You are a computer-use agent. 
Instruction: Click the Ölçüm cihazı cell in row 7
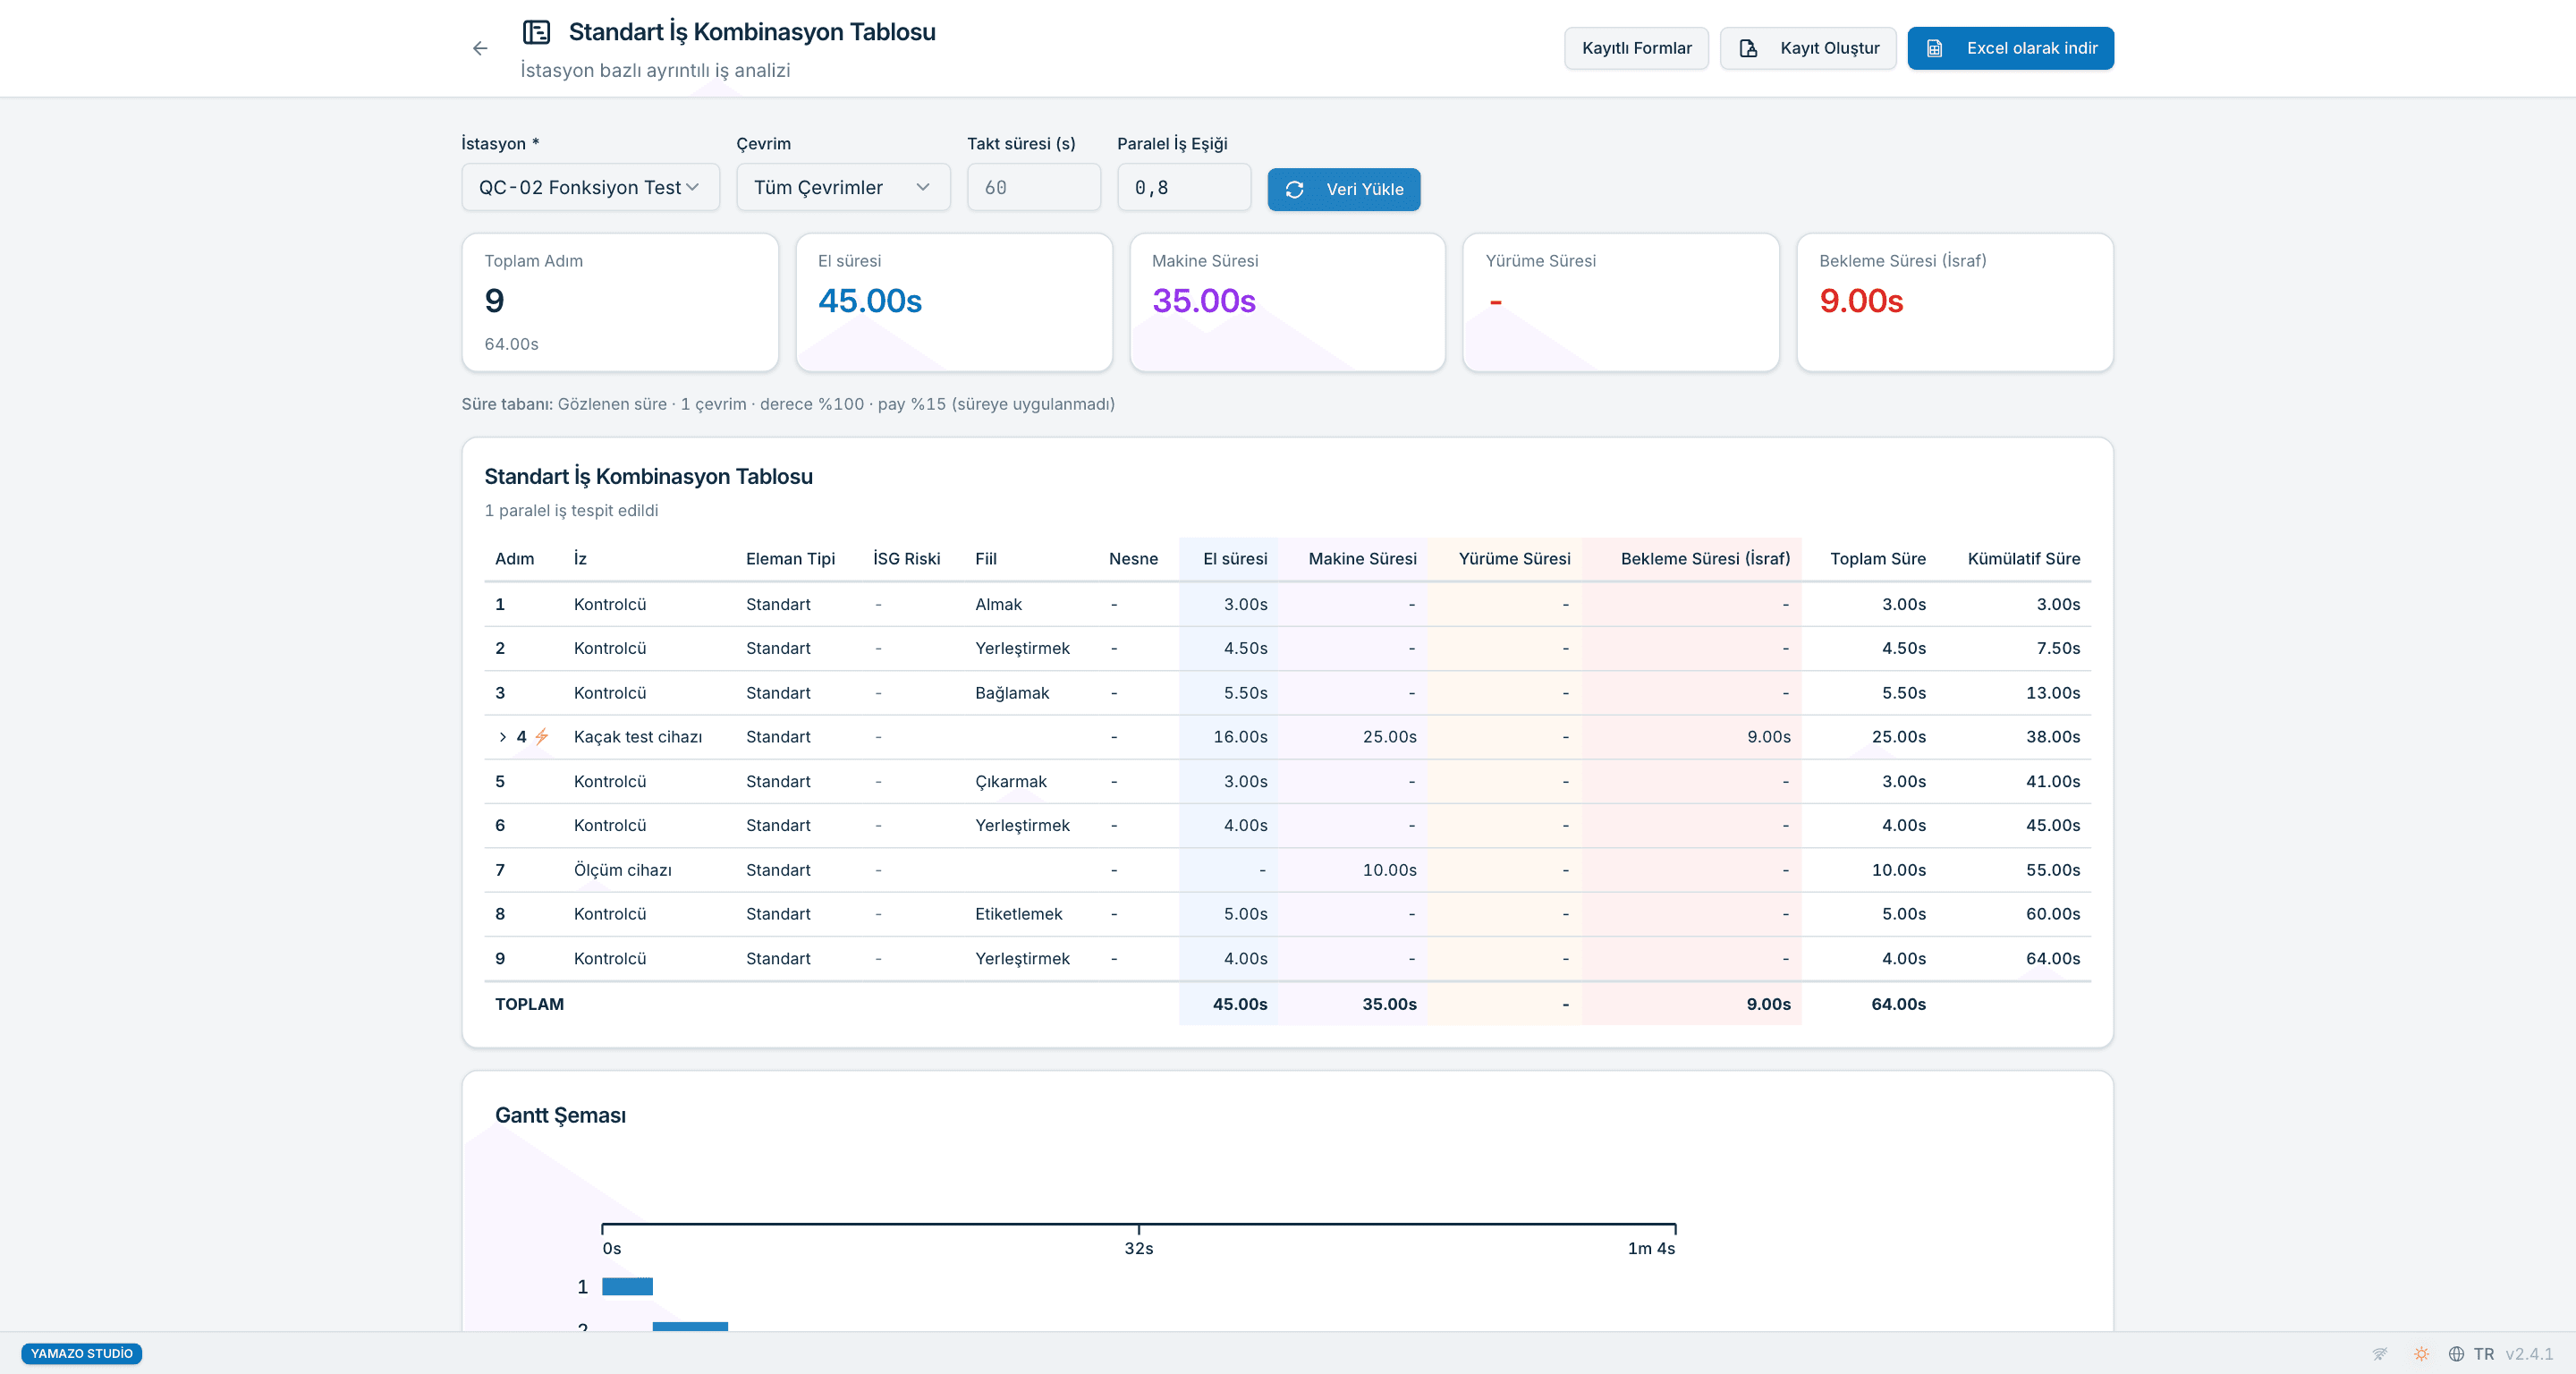point(623,870)
